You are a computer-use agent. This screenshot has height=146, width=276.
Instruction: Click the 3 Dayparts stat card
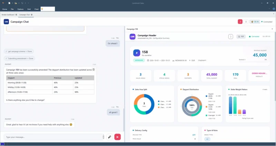coord(188,76)
